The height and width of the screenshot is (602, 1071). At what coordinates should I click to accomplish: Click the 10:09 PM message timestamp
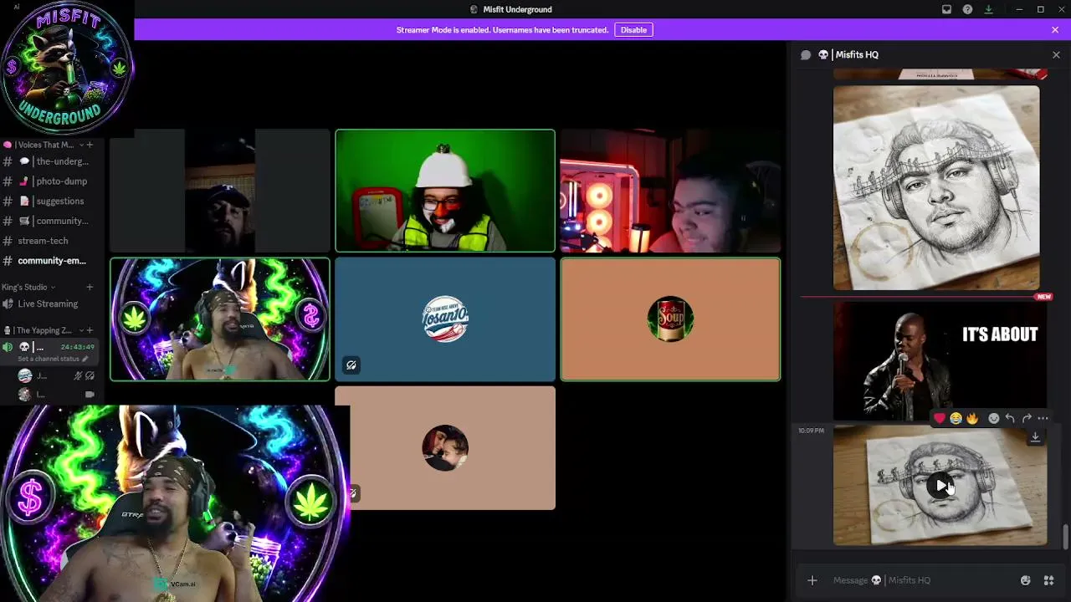point(811,431)
